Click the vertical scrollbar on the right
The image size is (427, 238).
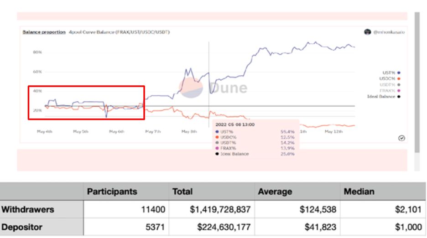417,82
